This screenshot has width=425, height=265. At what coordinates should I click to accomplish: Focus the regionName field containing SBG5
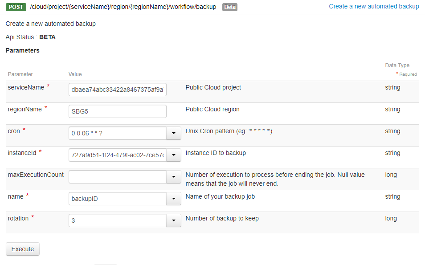coord(118,111)
